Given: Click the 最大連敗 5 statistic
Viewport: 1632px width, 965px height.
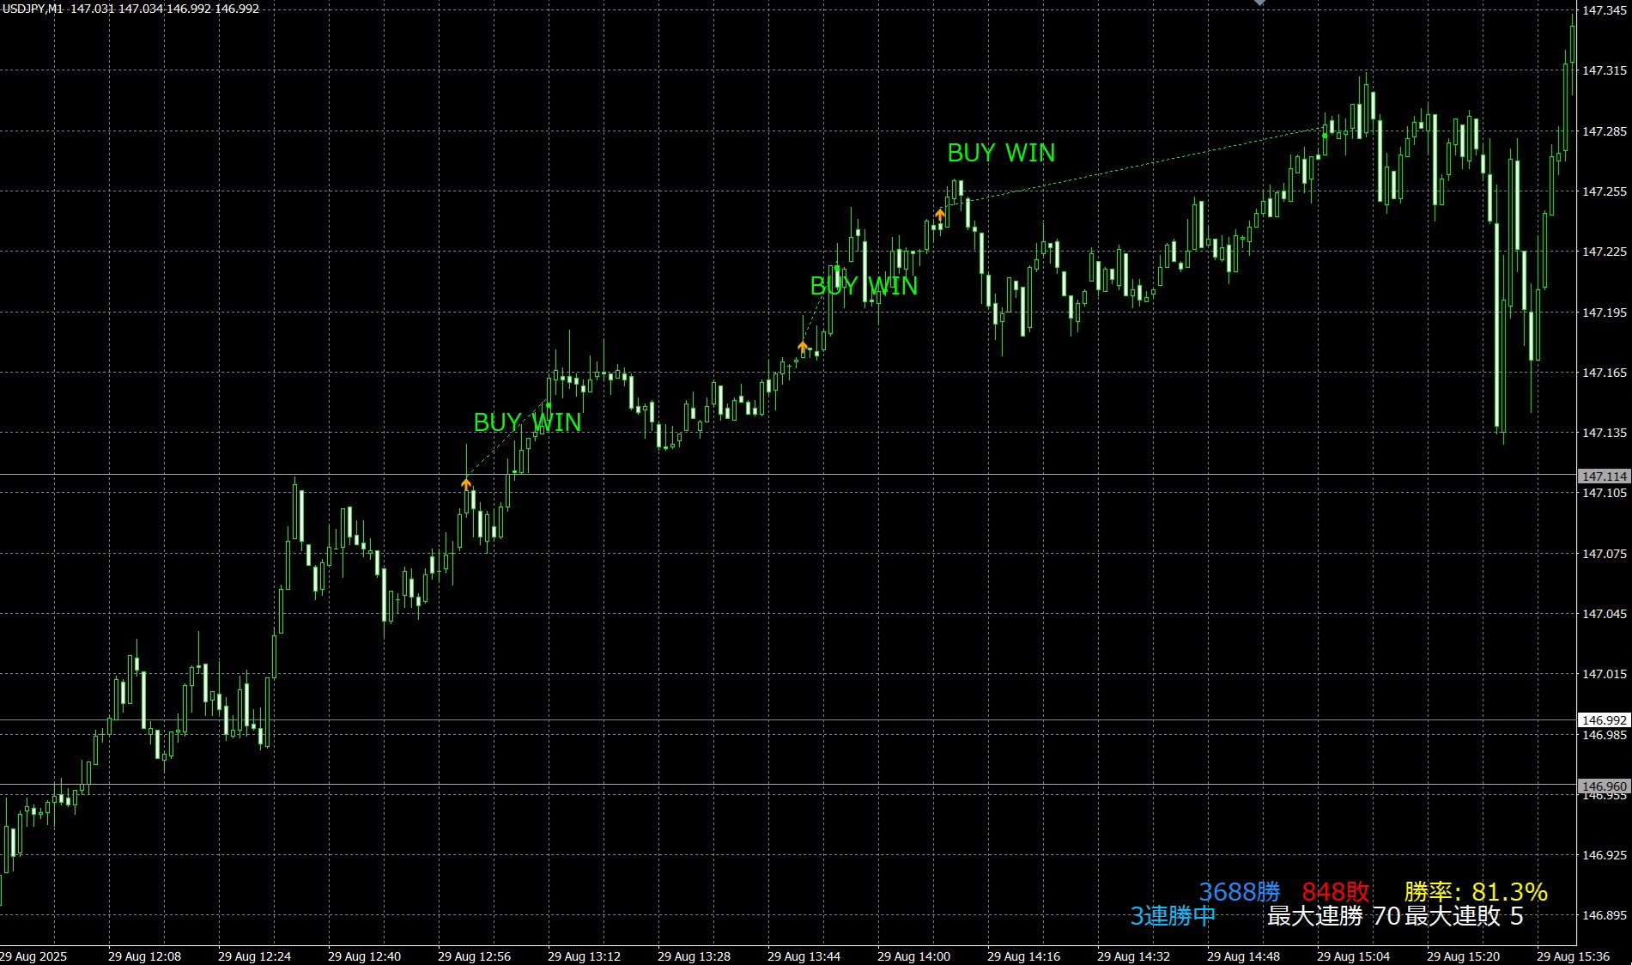Looking at the screenshot, I should click(1465, 916).
